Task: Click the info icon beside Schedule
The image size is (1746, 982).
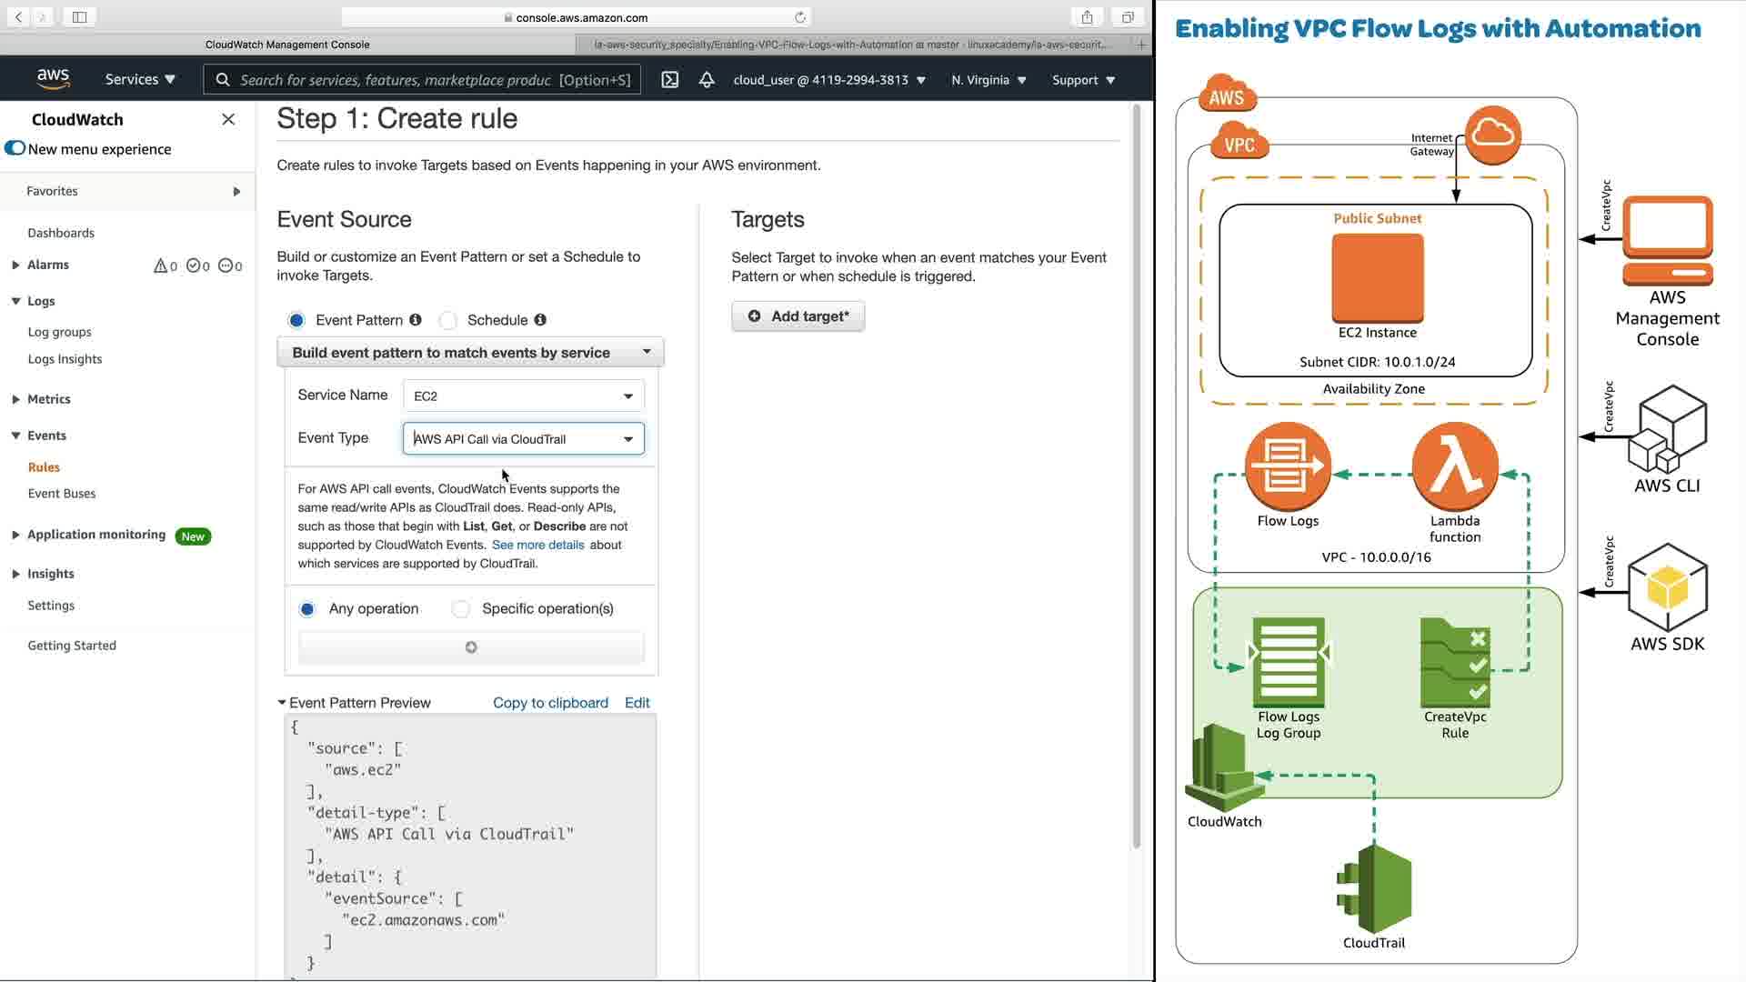Action: (540, 320)
